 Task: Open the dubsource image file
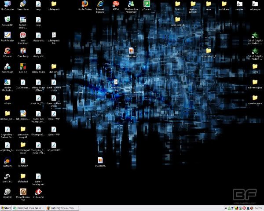tap(131, 52)
